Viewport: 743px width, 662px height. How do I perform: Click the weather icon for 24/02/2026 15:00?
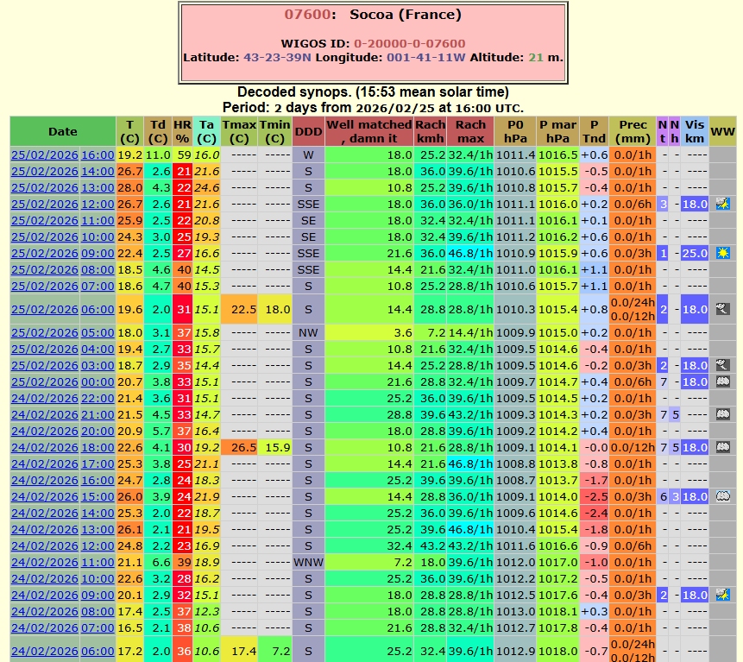[x=722, y=496]
